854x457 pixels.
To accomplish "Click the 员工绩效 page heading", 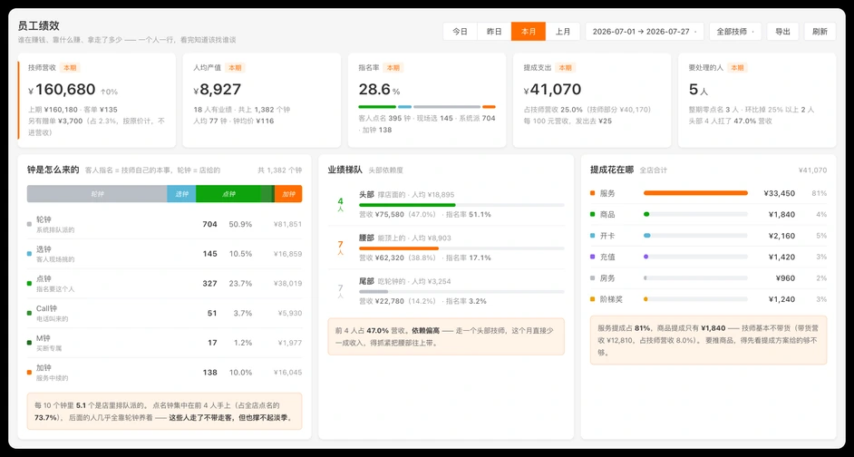I will [x=39, y=25].
